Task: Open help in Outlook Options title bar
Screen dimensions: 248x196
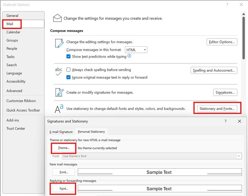Action: pos(227,5)
